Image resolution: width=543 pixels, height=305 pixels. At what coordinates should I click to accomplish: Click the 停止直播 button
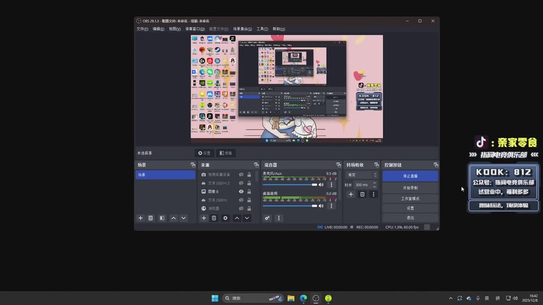(411, 176)
